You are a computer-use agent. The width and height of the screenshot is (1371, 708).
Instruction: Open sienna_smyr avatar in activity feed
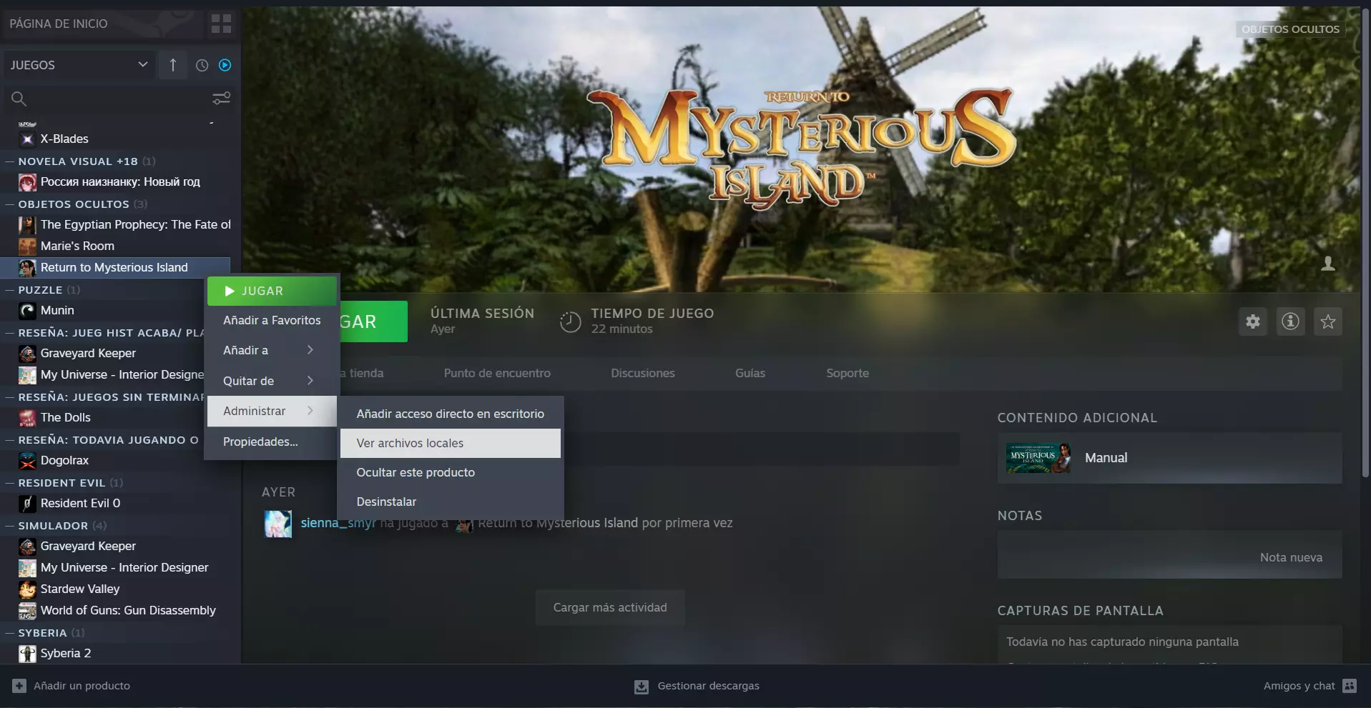tap(278, 524)
